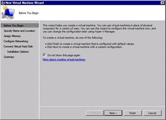Viewport: 166px width, 120px height.
Task: Open the Installation Options step
Action: tap(18, 52)
